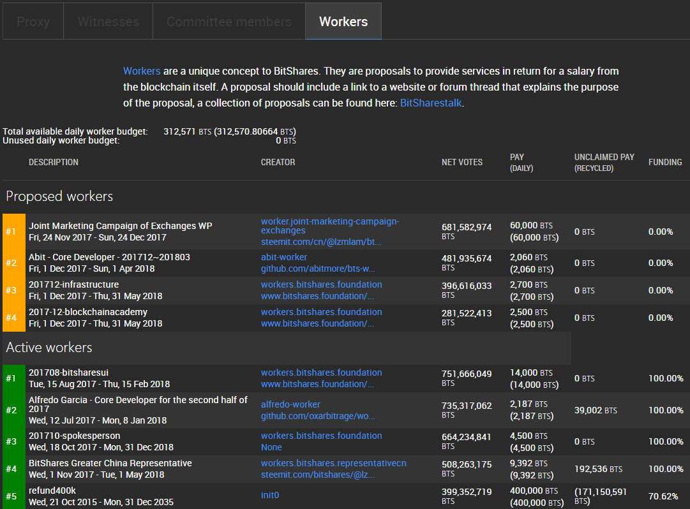Viewport: 690px width, 509px height.
Task: Open github.com/oxarbitrage/wo... link
Action: point(318,416)
